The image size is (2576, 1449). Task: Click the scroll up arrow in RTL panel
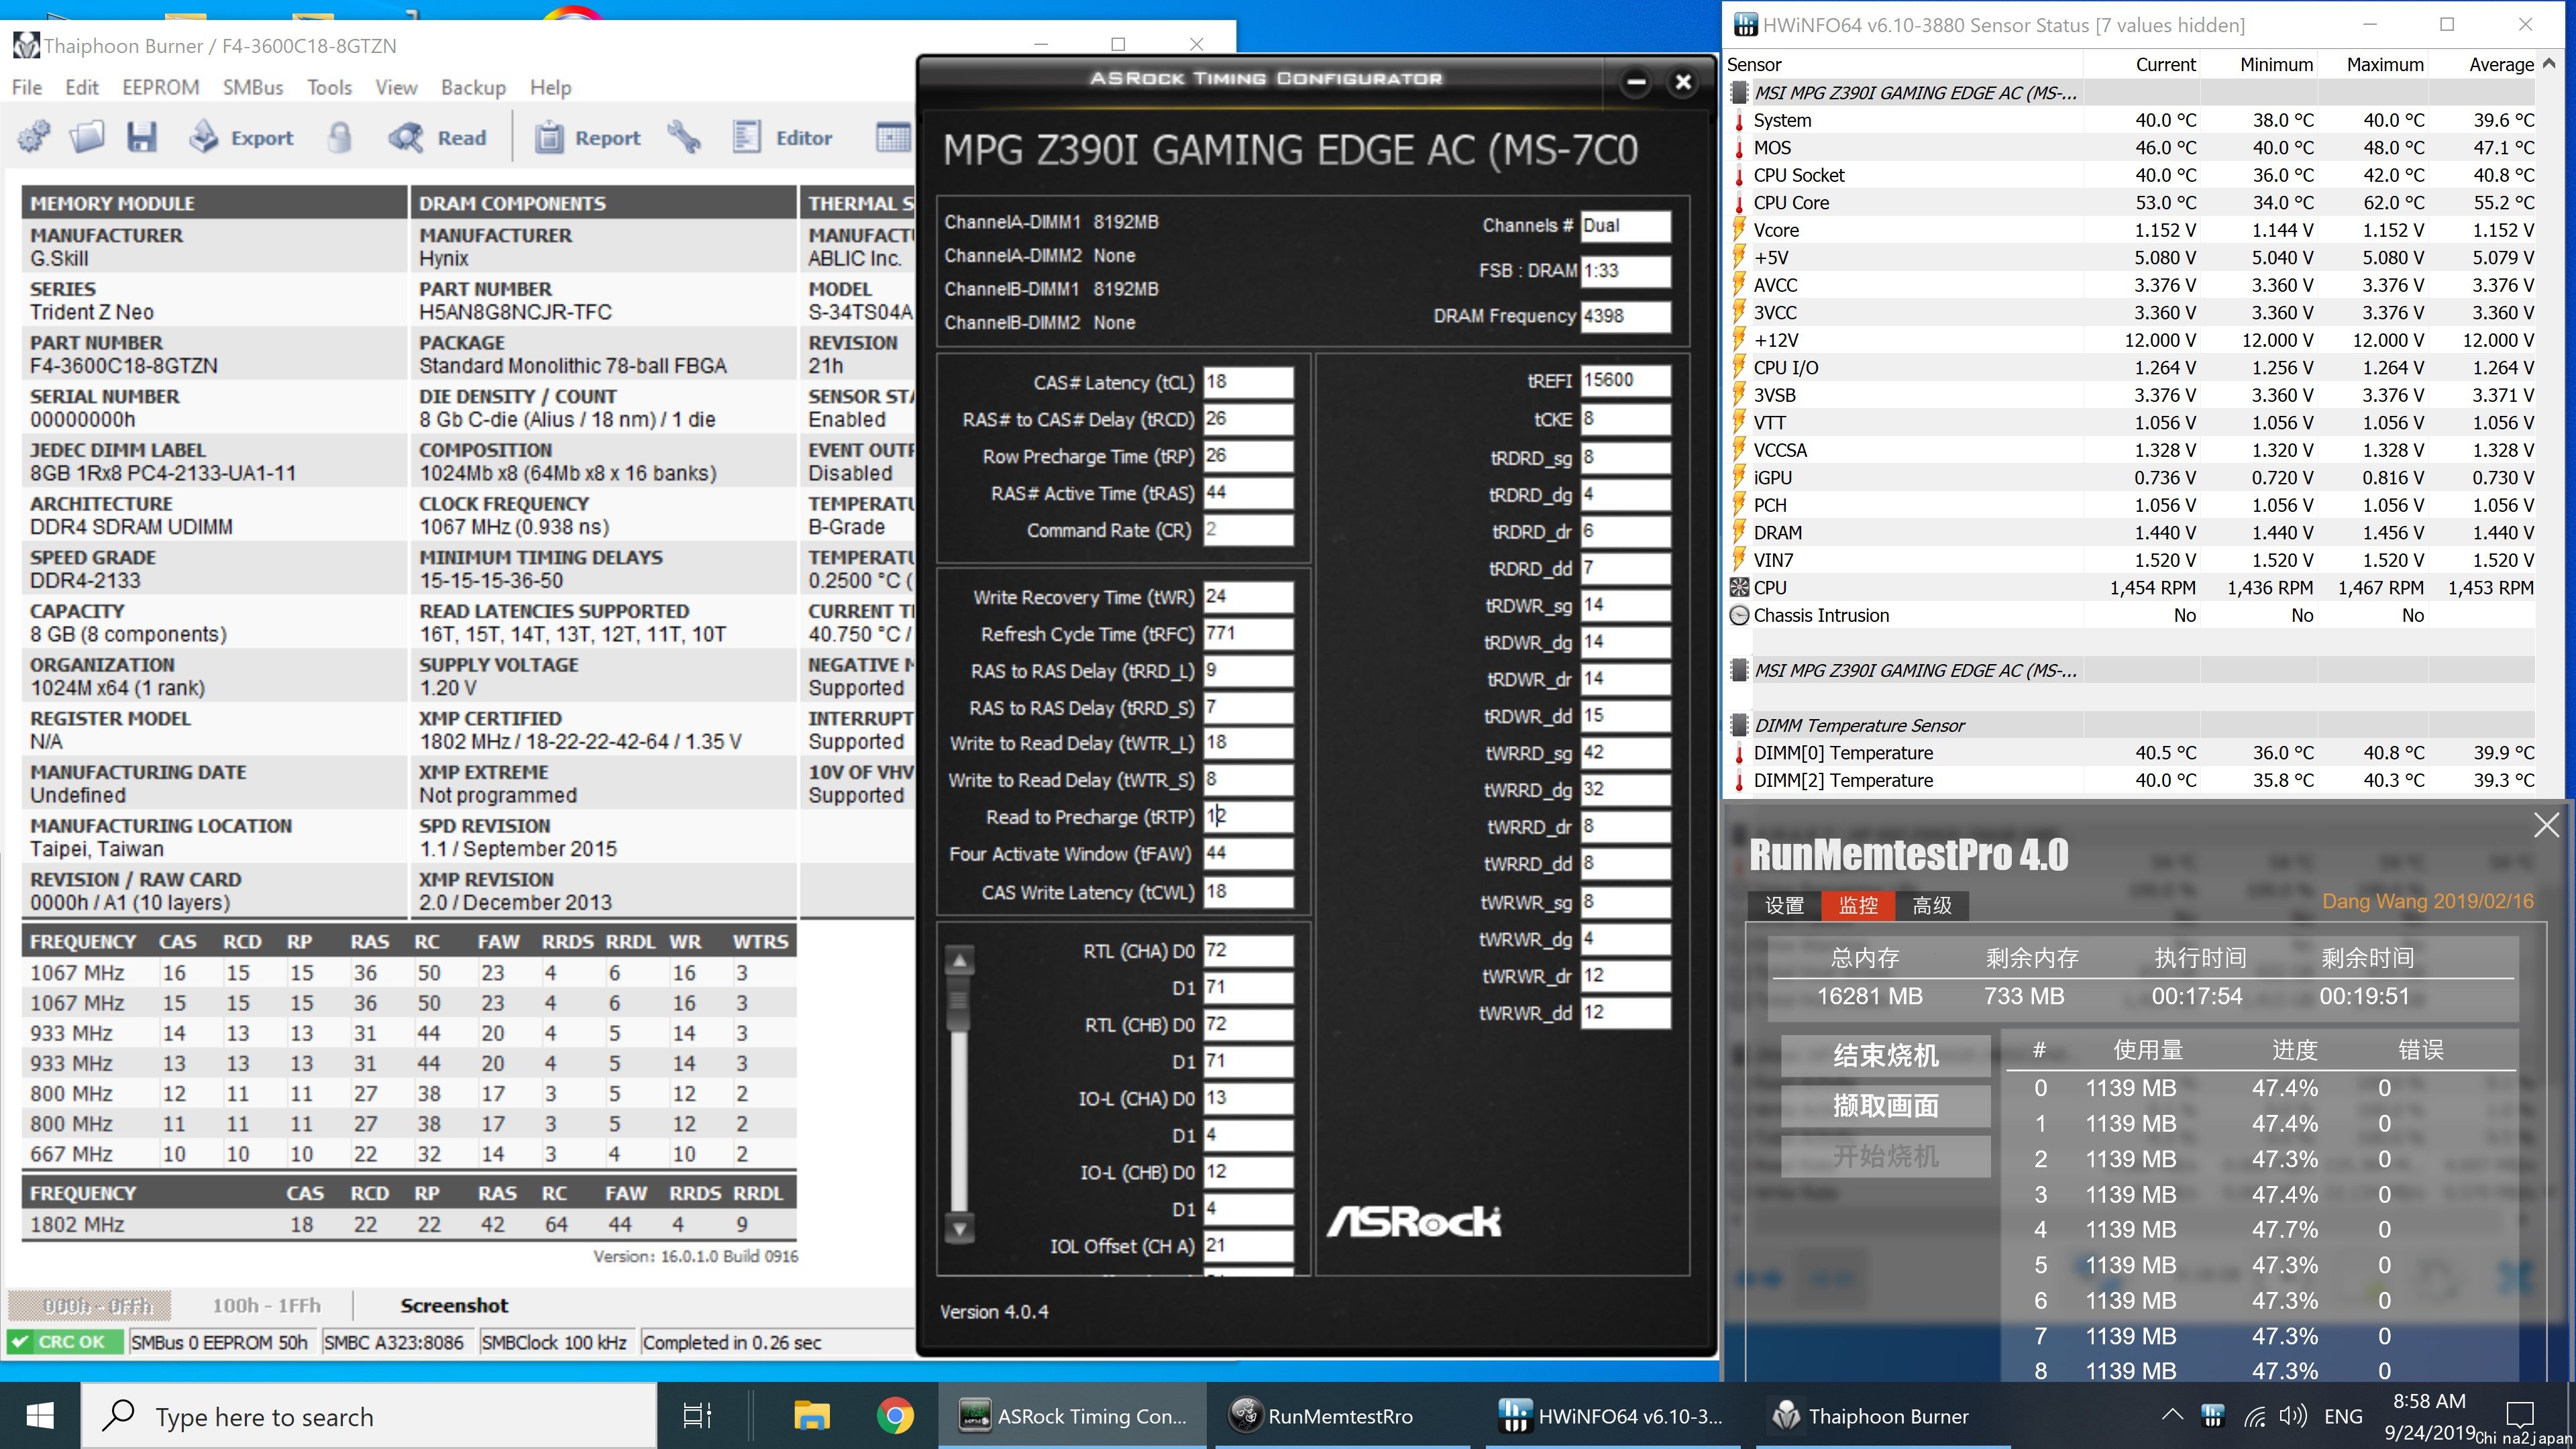pyautogui.click(x=959, y=961)
